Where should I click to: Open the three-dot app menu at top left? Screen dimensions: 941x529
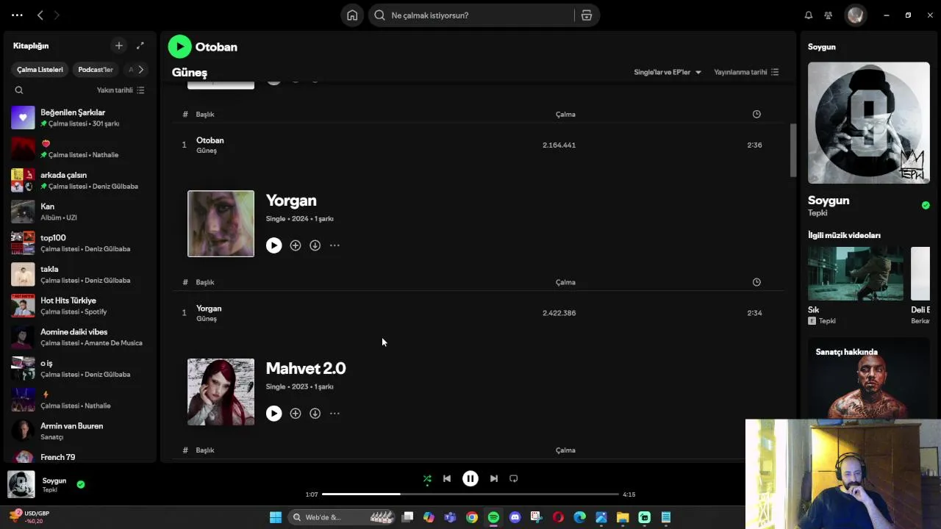(17, 15)
